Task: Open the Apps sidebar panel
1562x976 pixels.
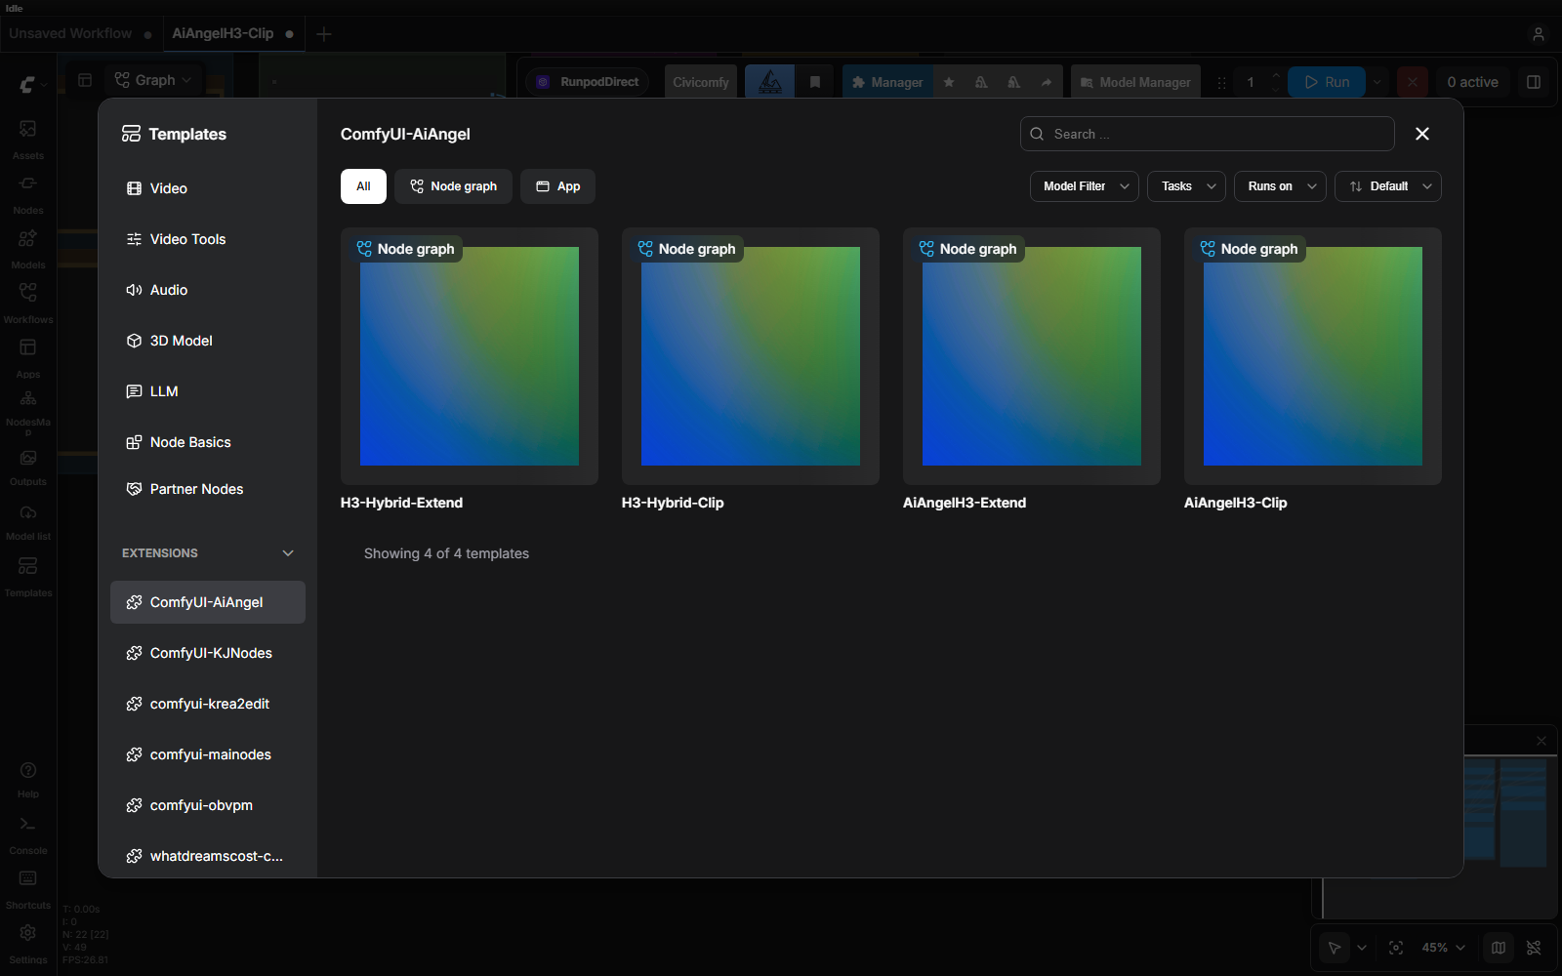Action: tap(28, 357)
